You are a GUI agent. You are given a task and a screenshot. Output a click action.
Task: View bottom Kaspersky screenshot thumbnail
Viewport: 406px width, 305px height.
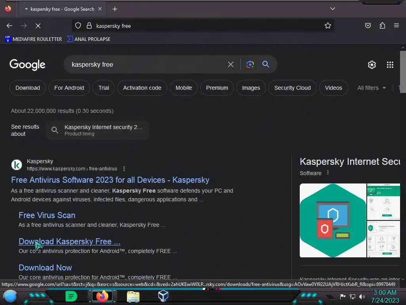(x=383, y=239)
